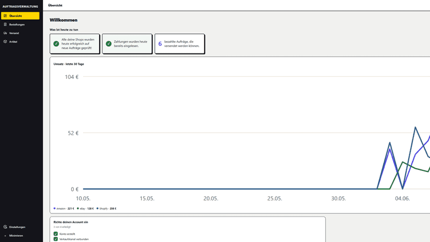The width and height of the screenshot is (430, 242).
Task: Click the green check icon on shops card
Action: (x=56, y=44)
